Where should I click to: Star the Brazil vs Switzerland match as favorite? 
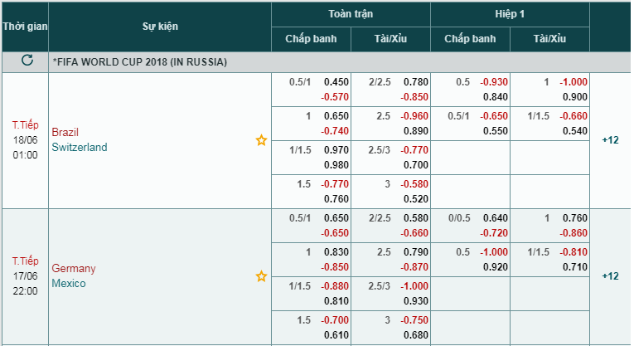click(x=261, y=140)
